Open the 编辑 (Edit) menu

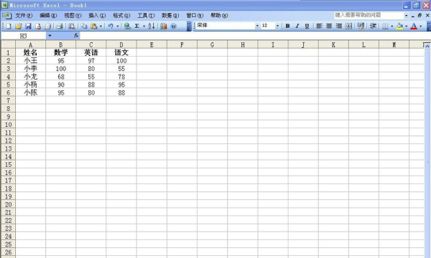(x=48, y=16)
